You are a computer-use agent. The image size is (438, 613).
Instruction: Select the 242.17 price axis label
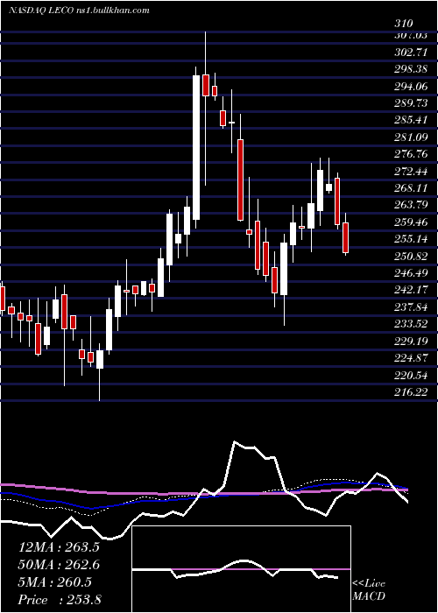[x=410, y=290]
